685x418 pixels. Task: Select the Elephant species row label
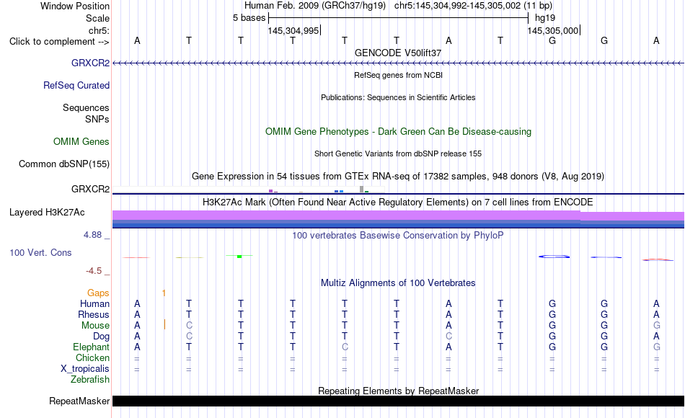pos(91,347)
